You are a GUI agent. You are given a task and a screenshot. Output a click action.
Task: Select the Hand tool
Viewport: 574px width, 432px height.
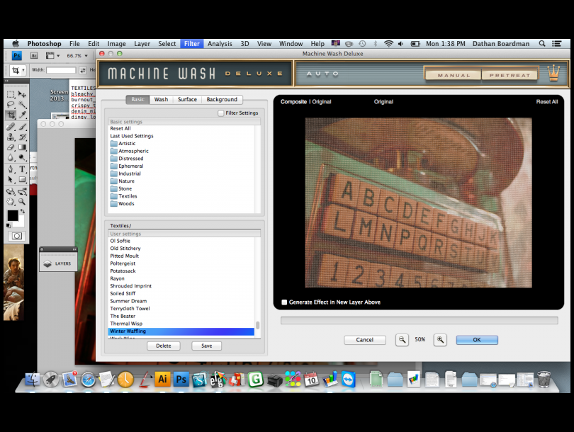pyautogui.click(x=11, y=202)
